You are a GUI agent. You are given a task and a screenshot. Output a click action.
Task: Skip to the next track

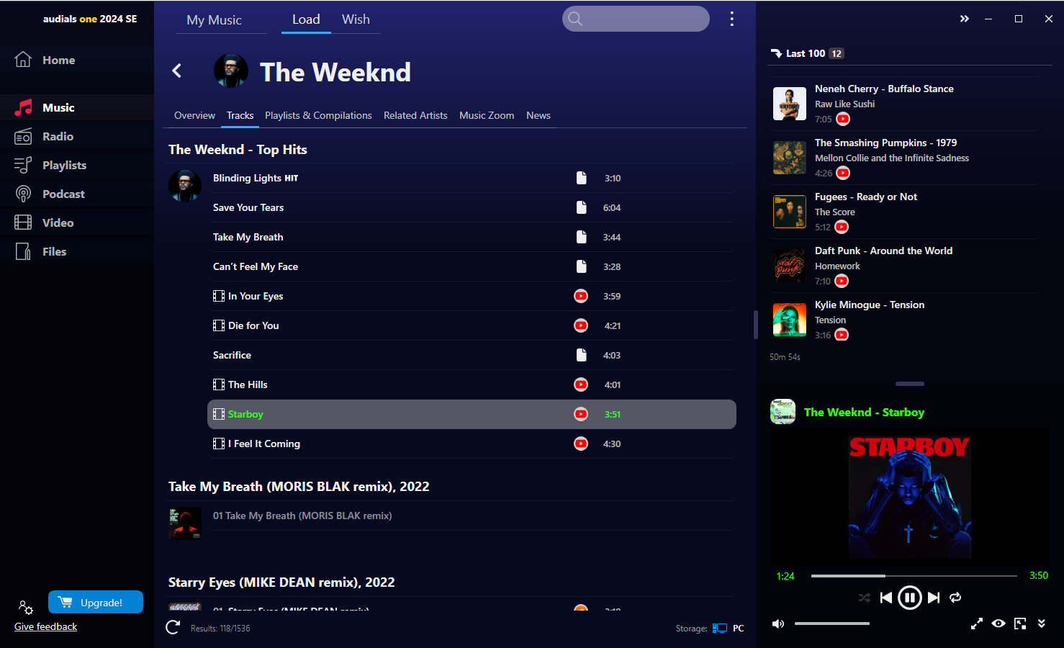click(x=934, y=598)
